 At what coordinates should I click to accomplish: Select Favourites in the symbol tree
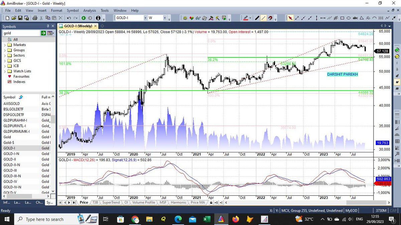[21, 76]
